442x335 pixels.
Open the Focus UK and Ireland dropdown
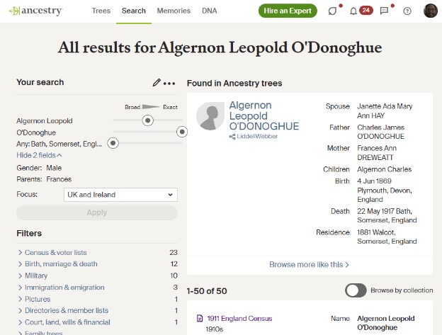[120, 195]
